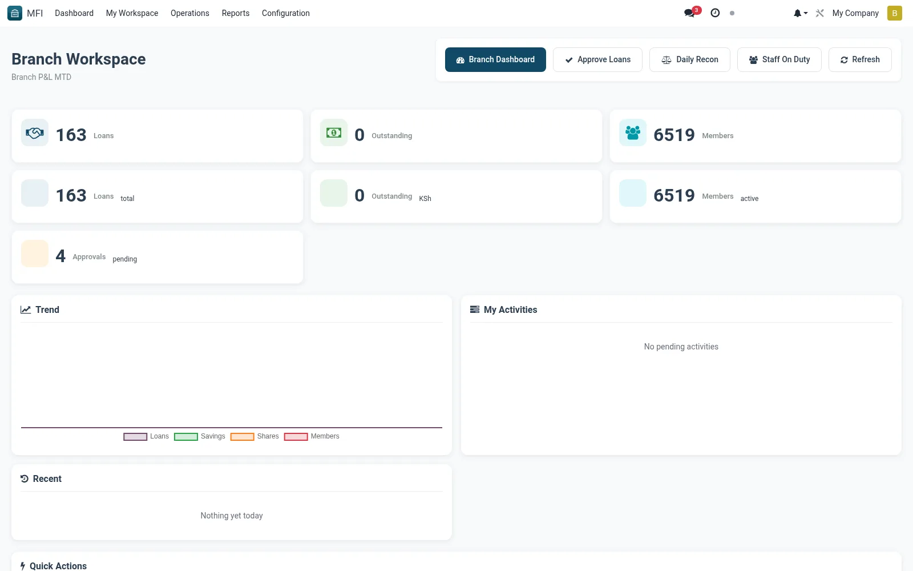Screen dimensions: 913x571
Task: Click the Daily Recon button
Action: pos(690,59)
